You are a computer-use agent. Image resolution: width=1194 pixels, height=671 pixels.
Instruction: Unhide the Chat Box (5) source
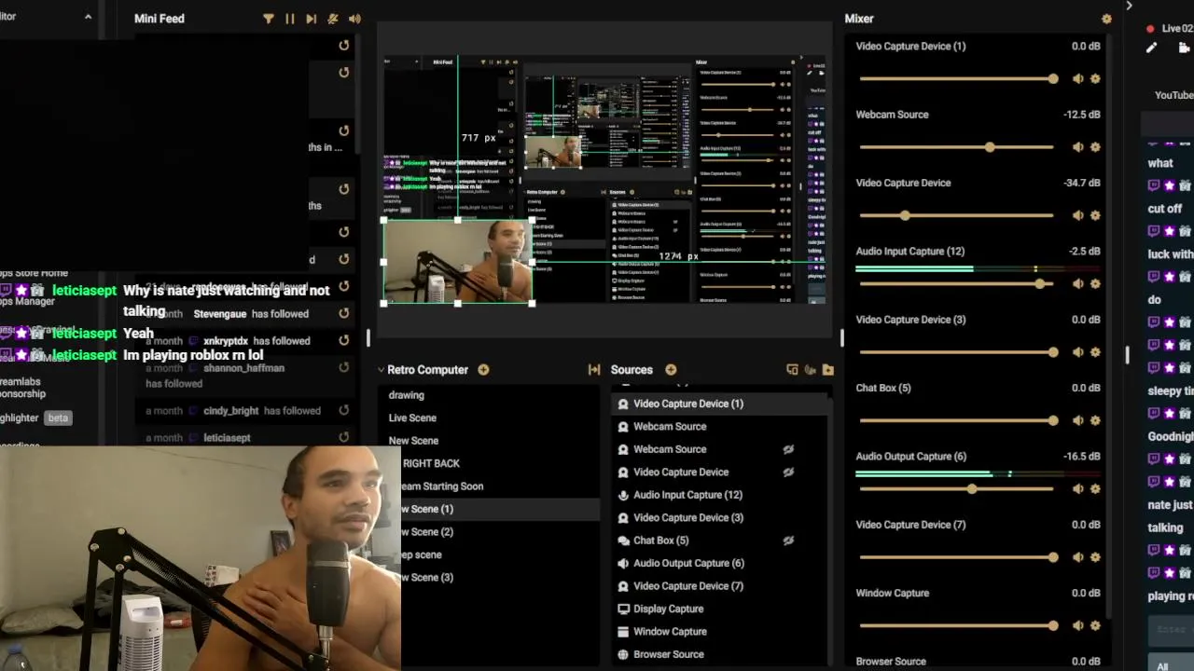(x=788, y=541)
